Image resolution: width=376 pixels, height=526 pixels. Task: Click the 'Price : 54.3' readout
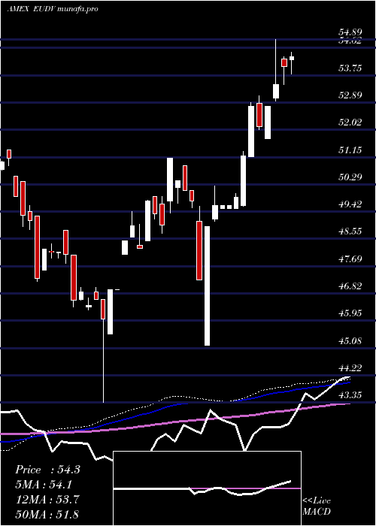(47, 470)
